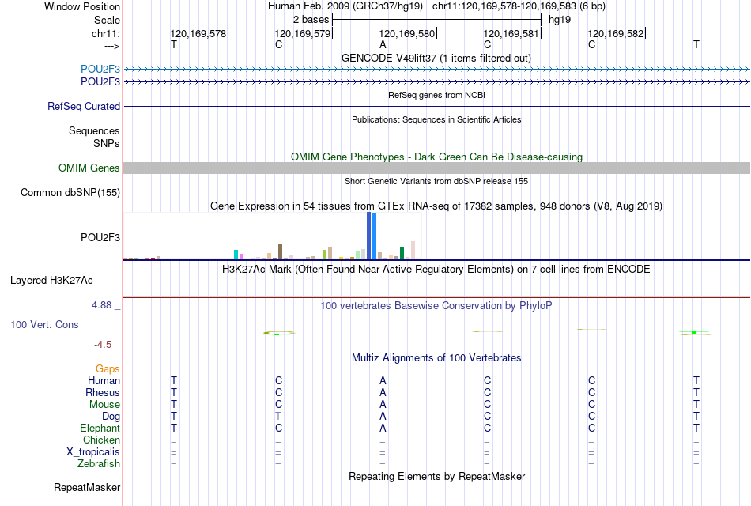
Task: Click the dark brown GTEx expression bar
Action: pos(280,251)
